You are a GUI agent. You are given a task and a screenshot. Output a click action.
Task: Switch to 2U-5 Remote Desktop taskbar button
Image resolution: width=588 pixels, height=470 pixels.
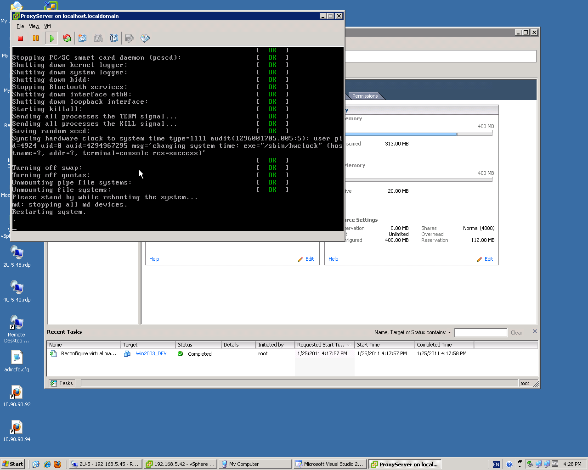(105, 464)
